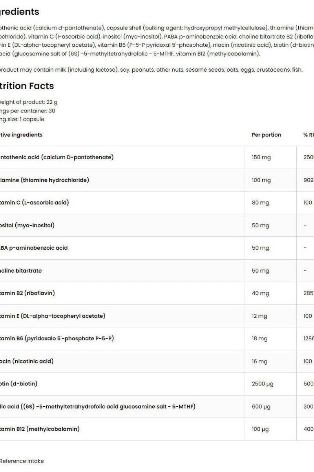This screenshot has width=314, height=472.
Task: Click the 80 mg vitamin C amount
Action: click(x=260, y=203)
